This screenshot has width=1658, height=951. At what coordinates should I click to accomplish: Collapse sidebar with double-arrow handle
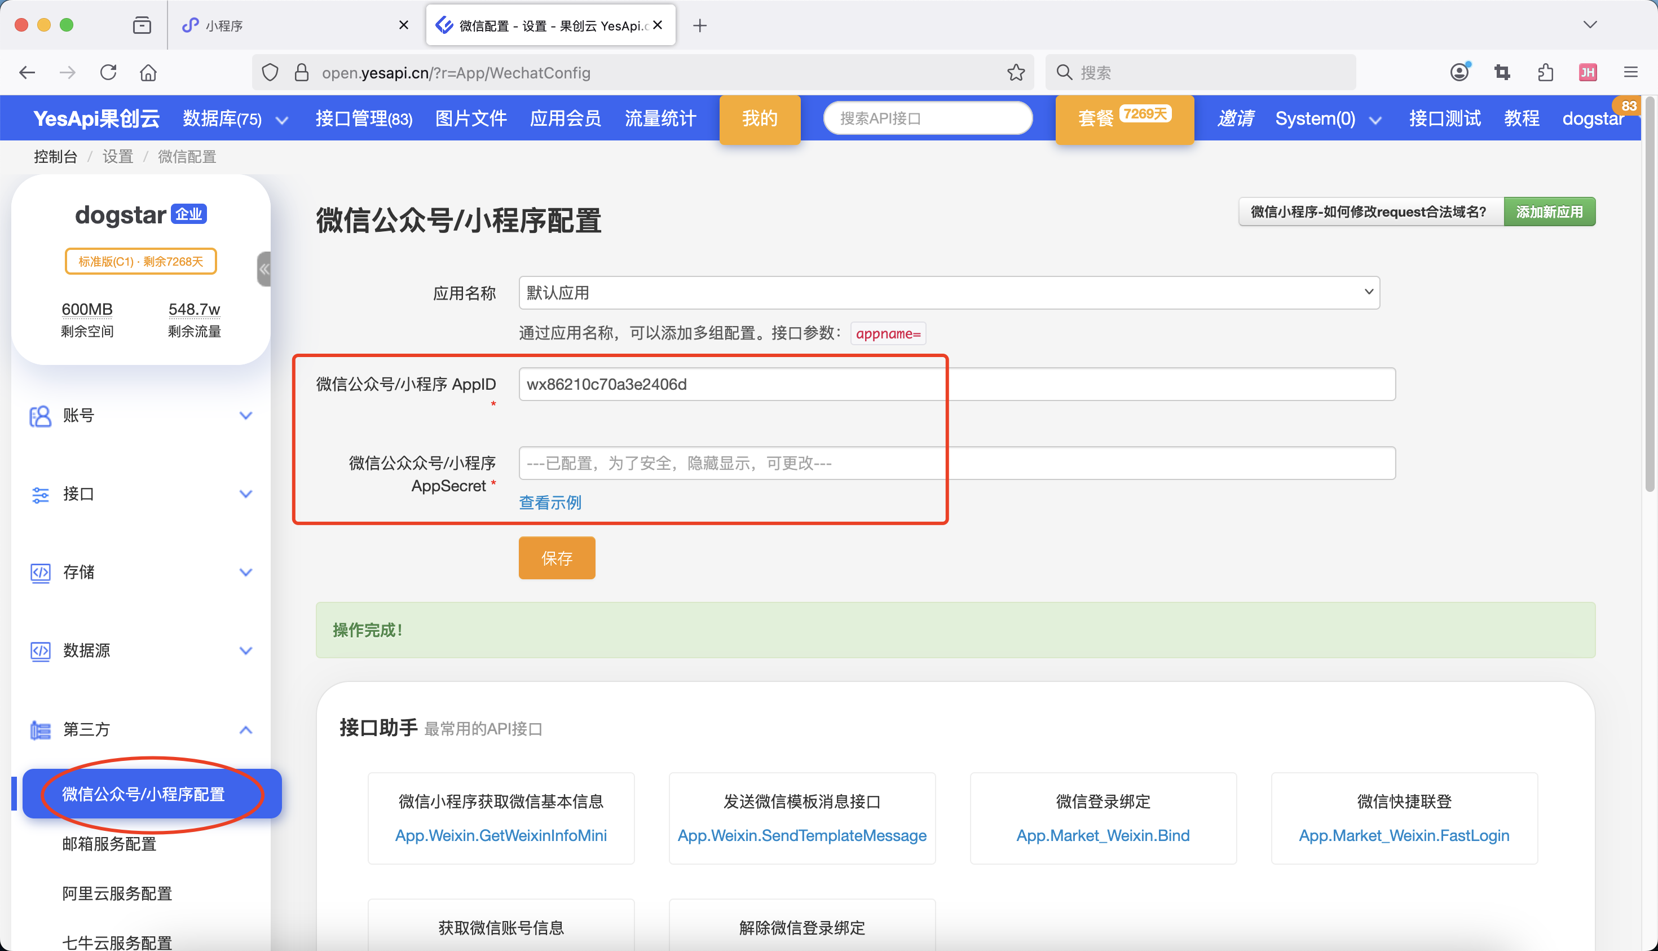[x=264, y=269]
